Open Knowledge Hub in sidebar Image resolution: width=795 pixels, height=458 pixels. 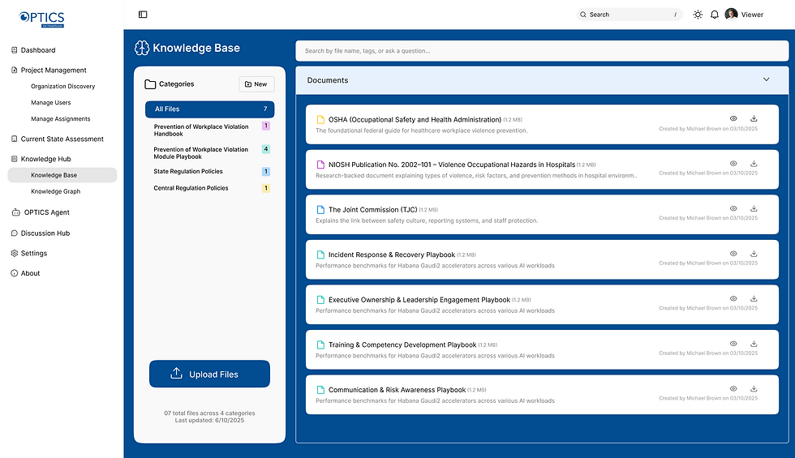coord(45,159)
